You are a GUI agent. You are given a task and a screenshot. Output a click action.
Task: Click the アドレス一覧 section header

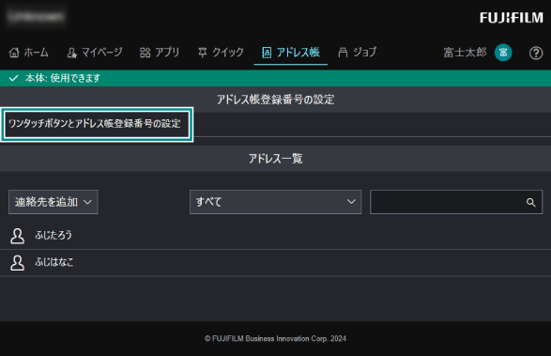[x=276, y=159]
